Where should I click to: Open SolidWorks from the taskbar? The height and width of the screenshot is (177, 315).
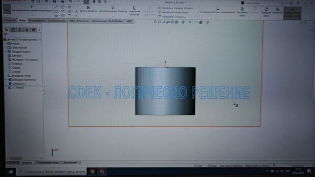tap(102, 172)
